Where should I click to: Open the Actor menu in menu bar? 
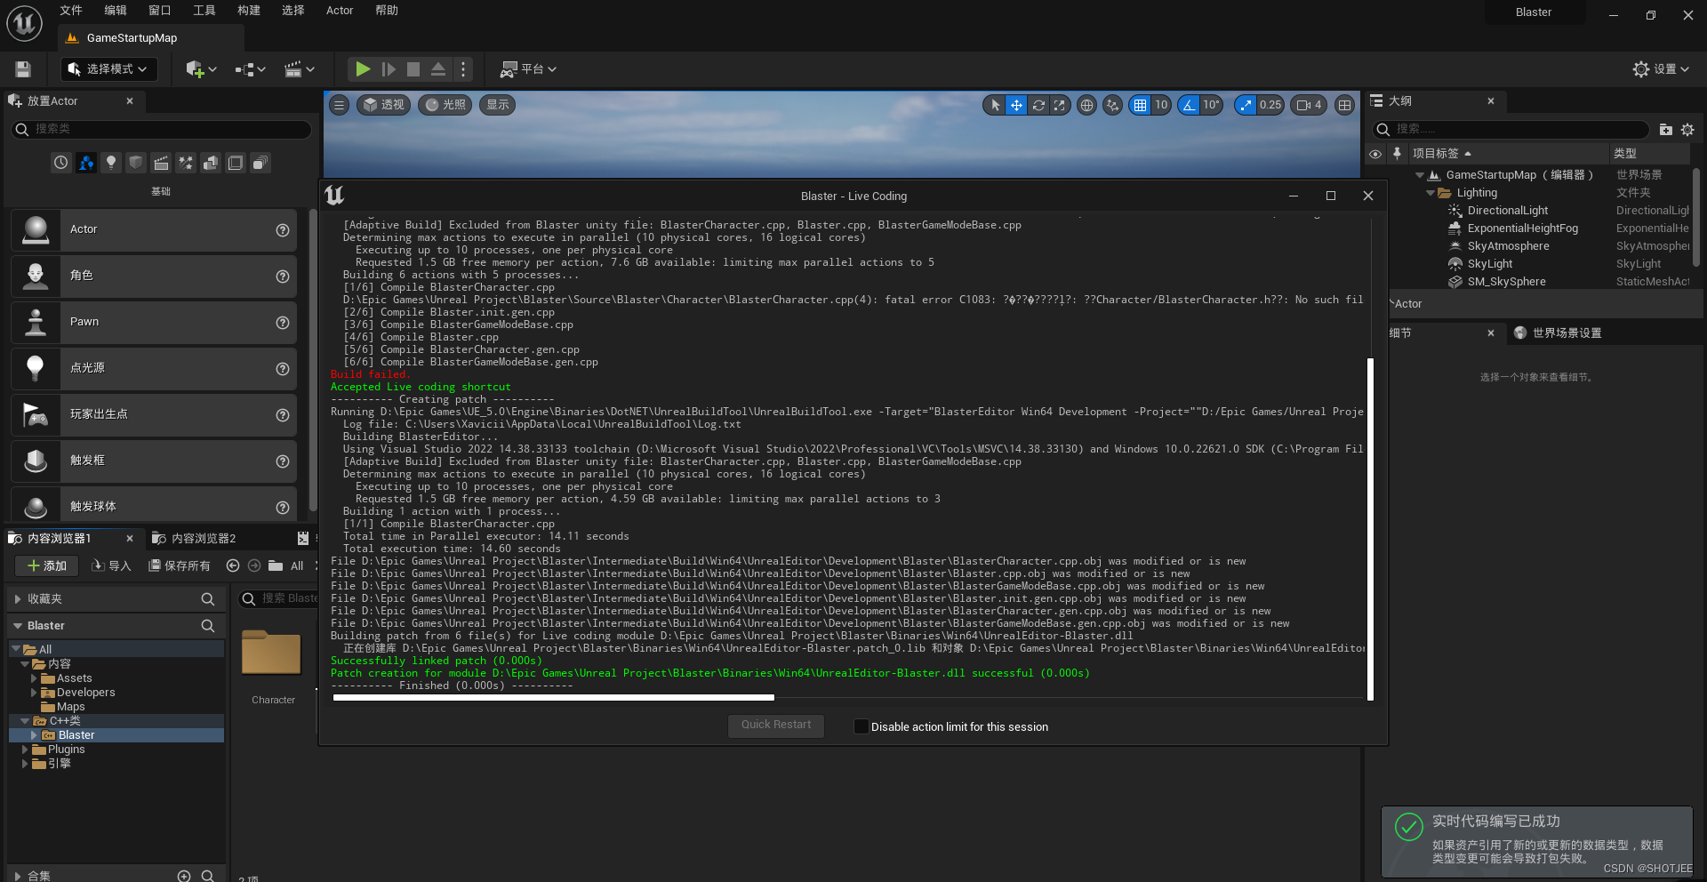click(x=340, y=11)
